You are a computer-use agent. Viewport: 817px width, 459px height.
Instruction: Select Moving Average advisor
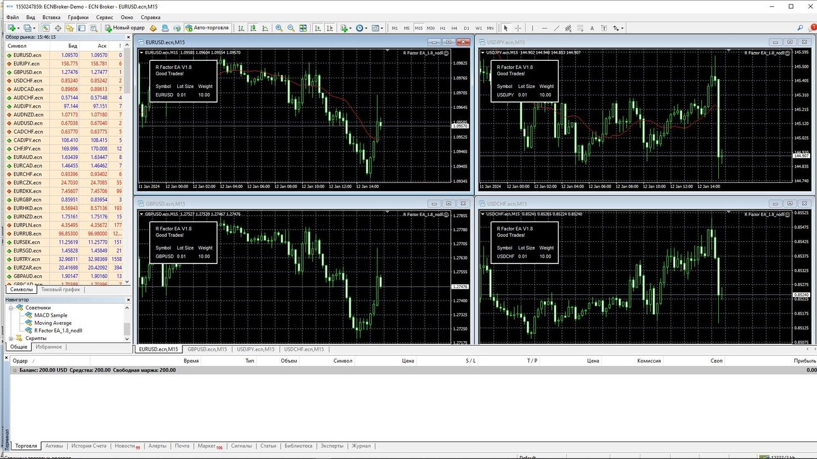(x=53, y=323)
